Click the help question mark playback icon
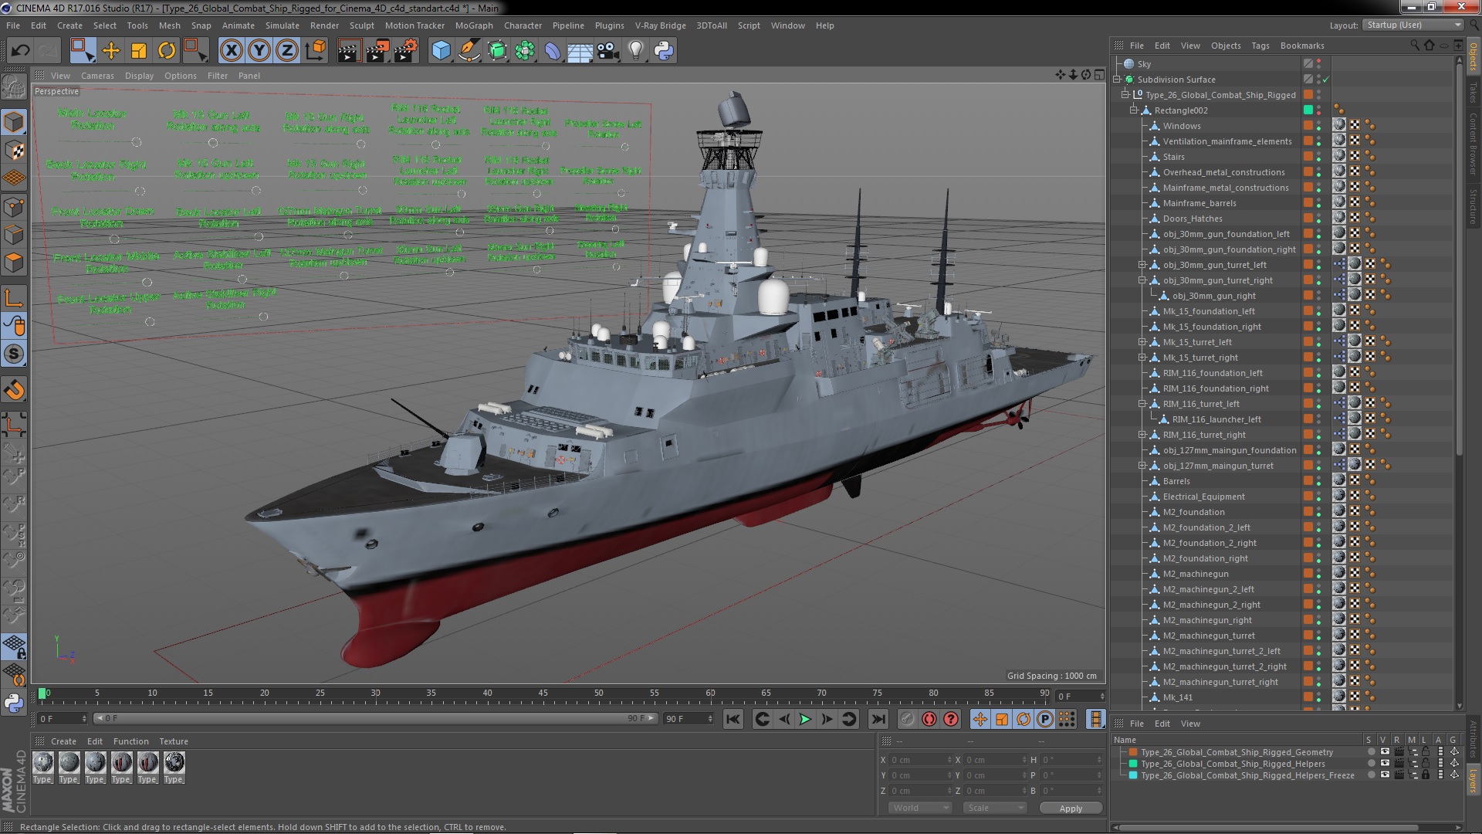The image size is (1482, 834). (x=951, y=719)
